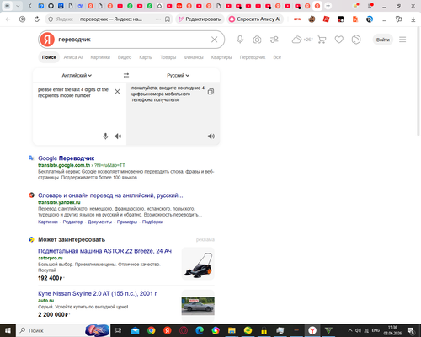Go back in browser navigation
This screenshot has height=337, width=421.
coord(8,19)
